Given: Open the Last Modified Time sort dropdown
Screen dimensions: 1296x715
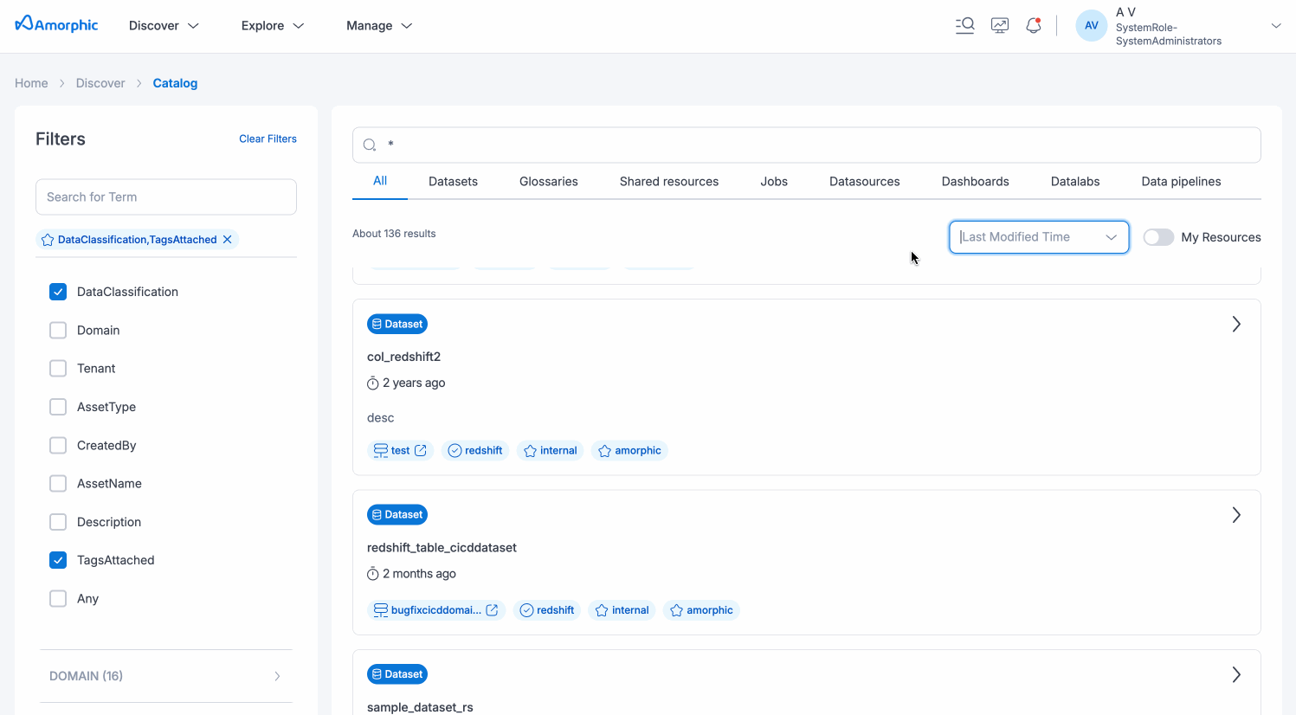Looking at the screenshot, I should click(1038, 237).
